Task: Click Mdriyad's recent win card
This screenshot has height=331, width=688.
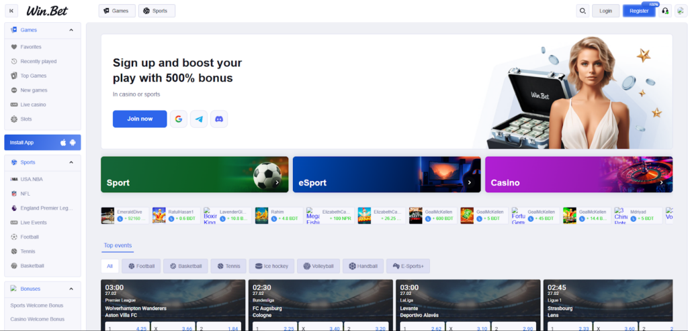Action: click(x=638, y=215)
